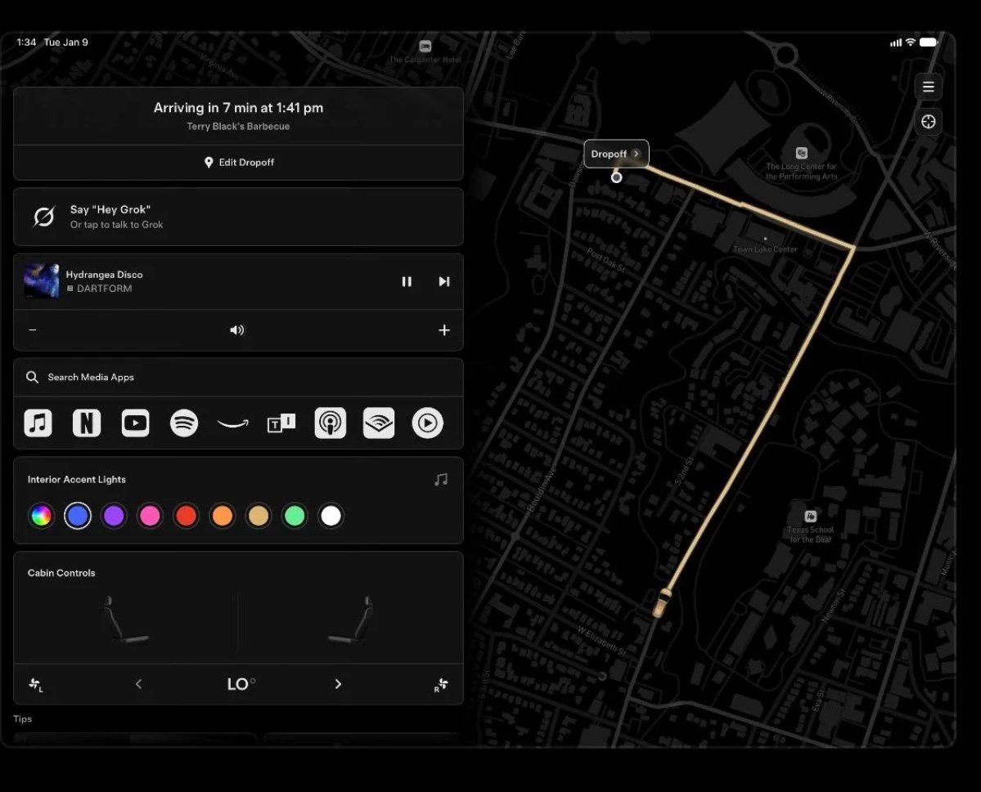Launch the Netflix app
The image size is (981, 792).
pyautogui.click(x=87, y=423)
